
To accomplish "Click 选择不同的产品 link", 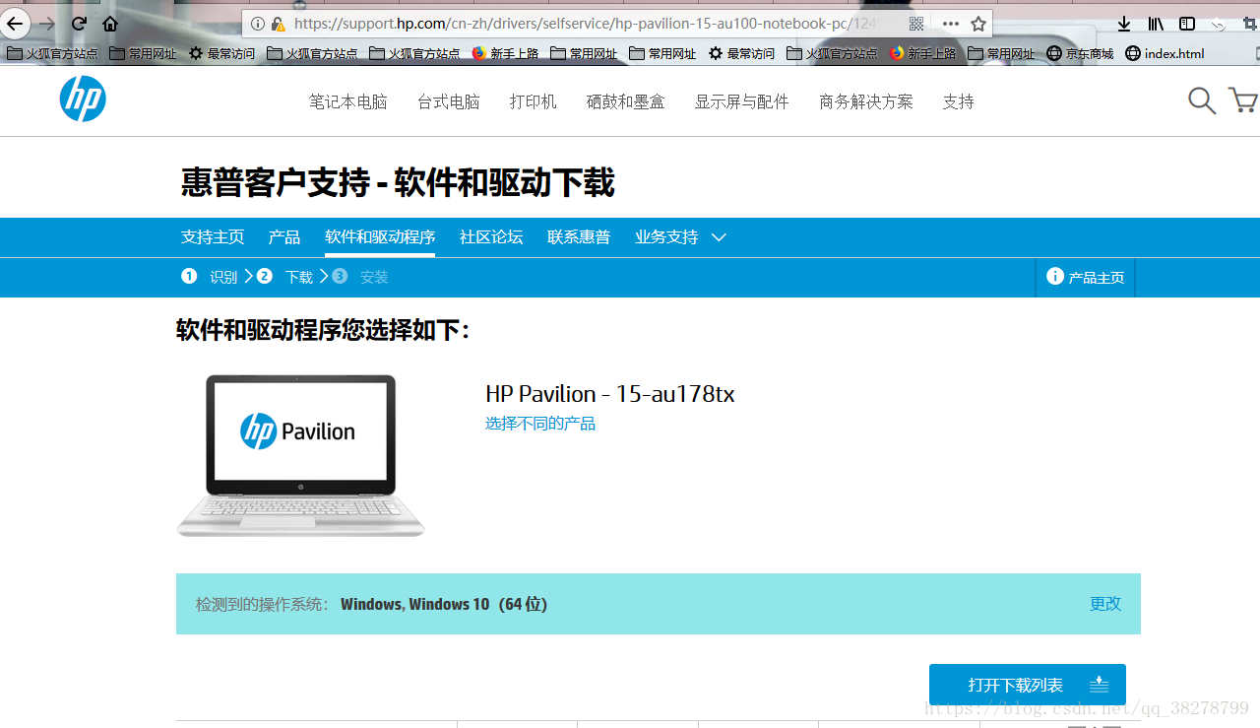I will point(540,424).
